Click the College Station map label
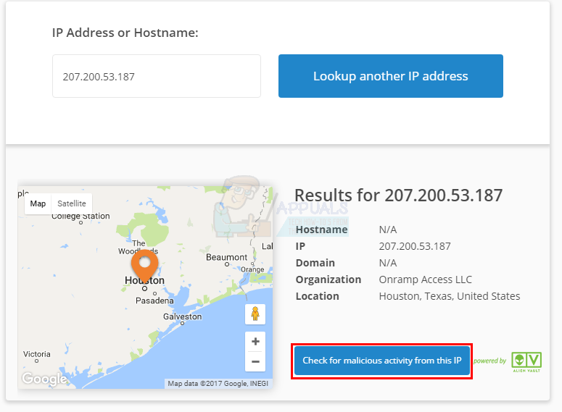562x412 pixels. (80, 216)
